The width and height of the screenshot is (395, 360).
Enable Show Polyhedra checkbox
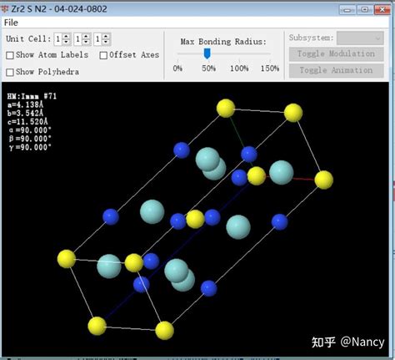pyautogui.click(x=10, y=72)
